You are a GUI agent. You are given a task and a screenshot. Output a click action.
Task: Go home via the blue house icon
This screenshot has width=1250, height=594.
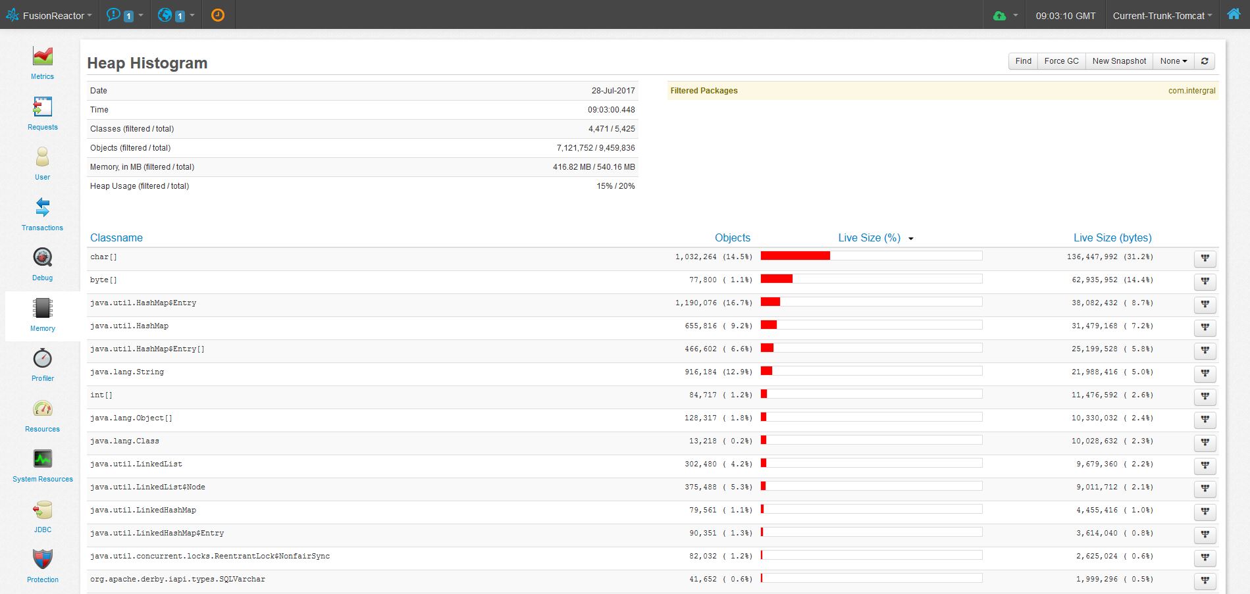coord(1234,14)
